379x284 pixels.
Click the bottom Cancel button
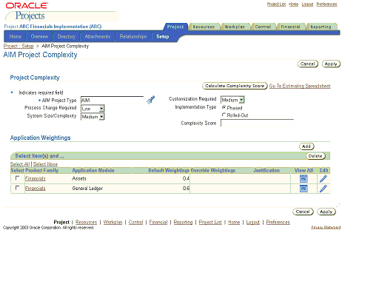[303, 212]
